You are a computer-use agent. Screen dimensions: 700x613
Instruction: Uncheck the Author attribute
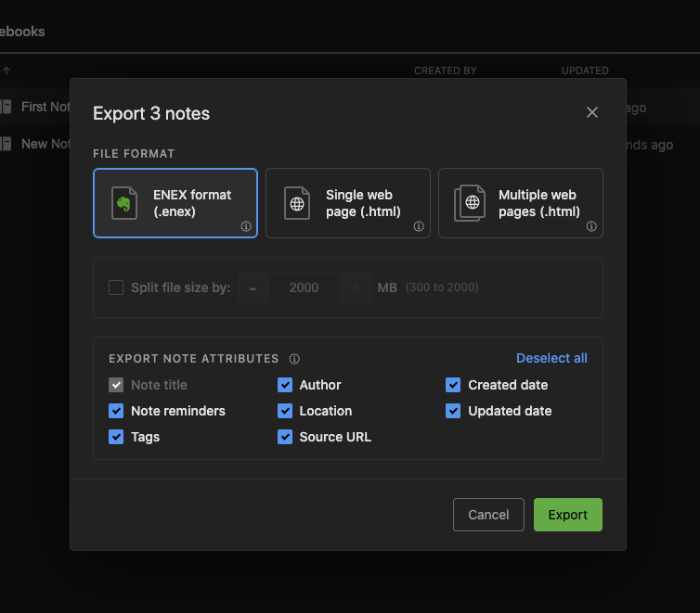coord(285,385)
